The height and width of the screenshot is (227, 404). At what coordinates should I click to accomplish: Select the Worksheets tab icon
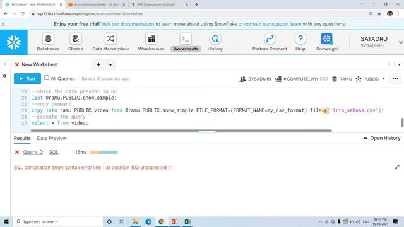pyautogui.click(x=186, y=42)
